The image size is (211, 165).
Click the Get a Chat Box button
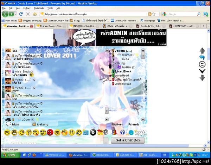coord(128,140)
